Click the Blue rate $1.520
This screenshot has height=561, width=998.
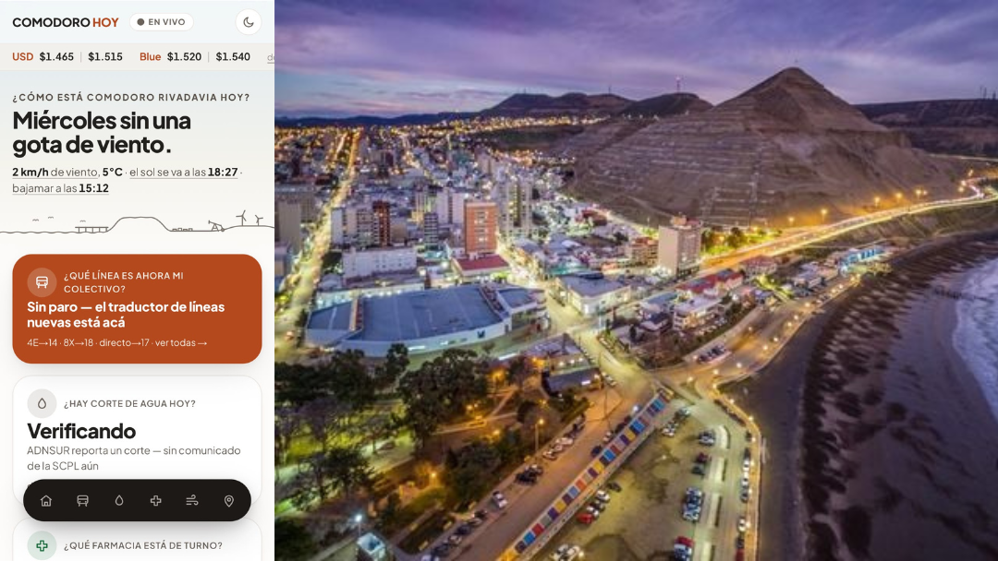coord(184,56)
